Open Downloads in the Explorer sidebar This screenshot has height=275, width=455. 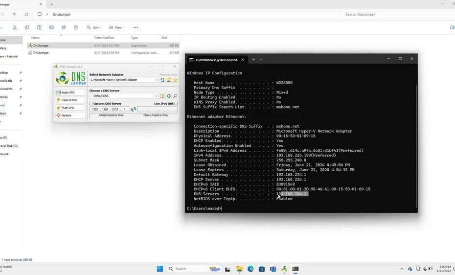(x=6, y=81)
